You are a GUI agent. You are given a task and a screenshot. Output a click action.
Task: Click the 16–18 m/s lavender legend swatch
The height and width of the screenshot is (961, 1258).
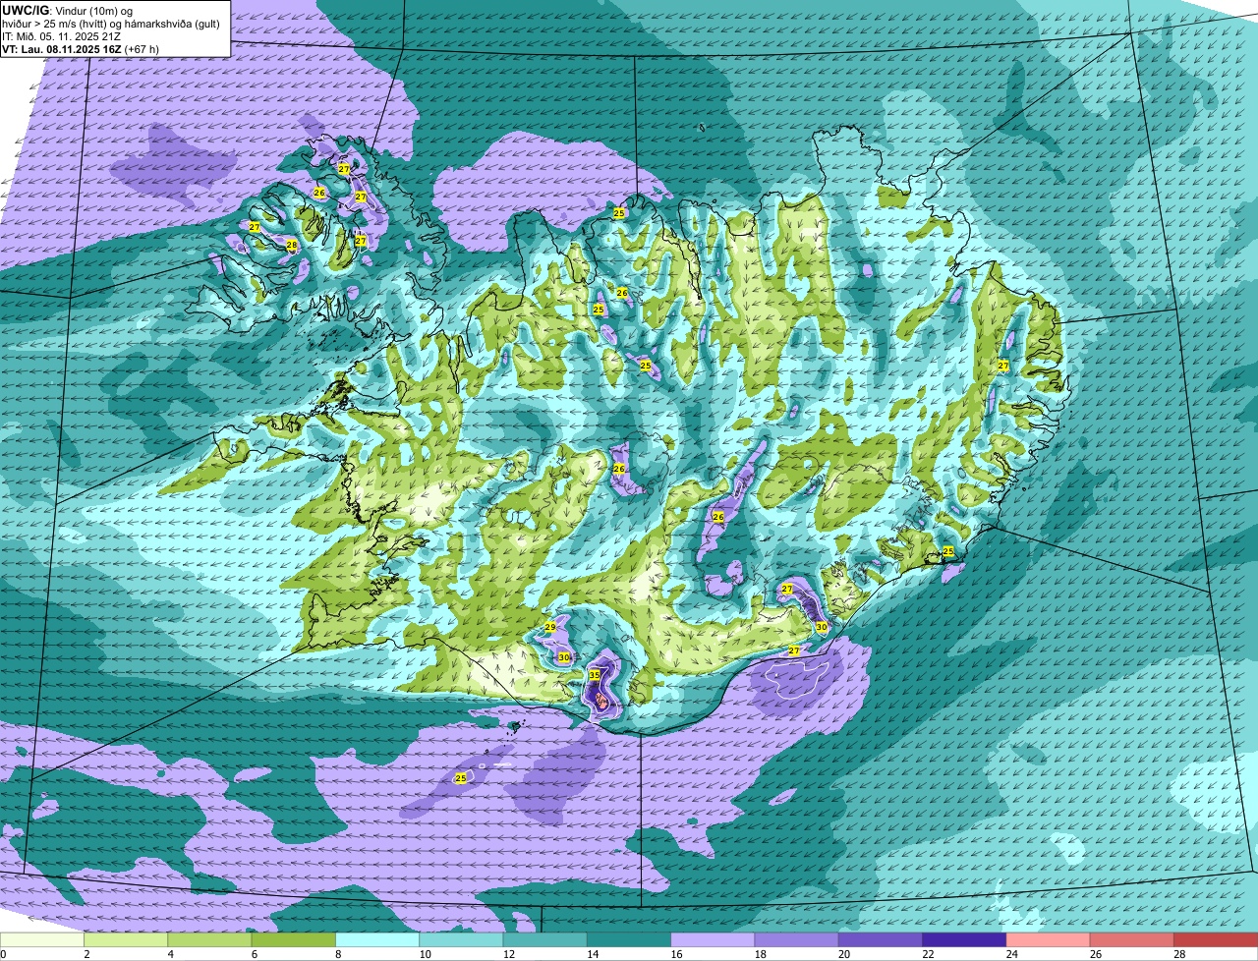[x=713, y=940]
